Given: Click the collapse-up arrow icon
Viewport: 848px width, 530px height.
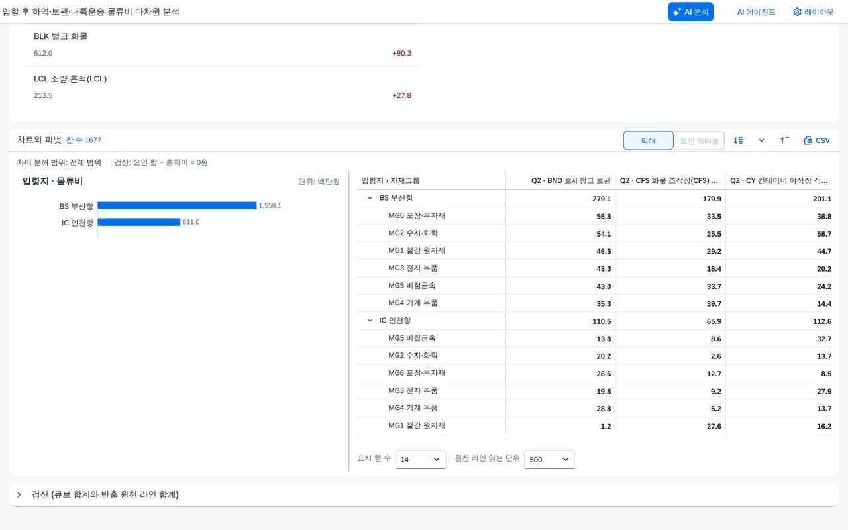Looking at the screenshot, I should point(784,140).
